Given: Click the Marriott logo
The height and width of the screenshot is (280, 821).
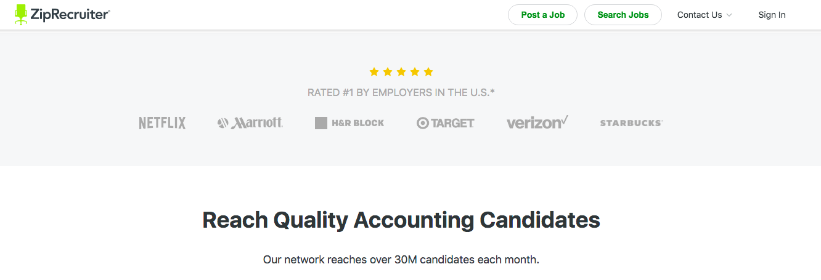Looking at the screenshot, I should pyautogui.click(x=250, y=123).
